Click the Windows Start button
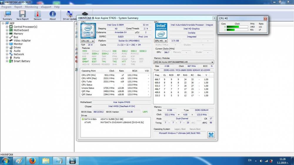Image resolution: width=294 pixels, height=165 pixels. tap(6, 161)
